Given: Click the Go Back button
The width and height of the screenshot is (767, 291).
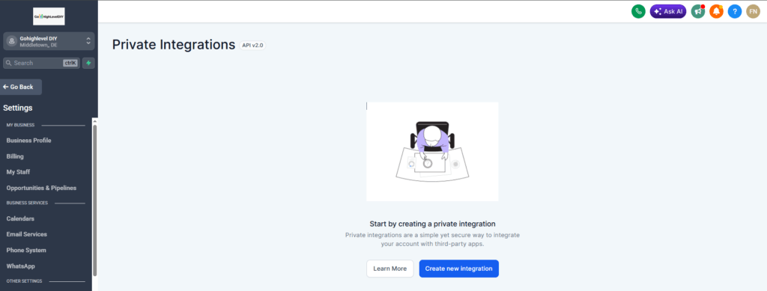Looking at the screenshot, I should pos(21,87).
